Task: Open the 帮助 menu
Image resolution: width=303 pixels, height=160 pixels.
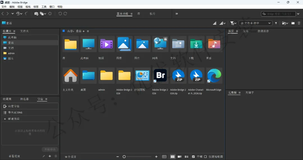Action: (x=60, y=7)
